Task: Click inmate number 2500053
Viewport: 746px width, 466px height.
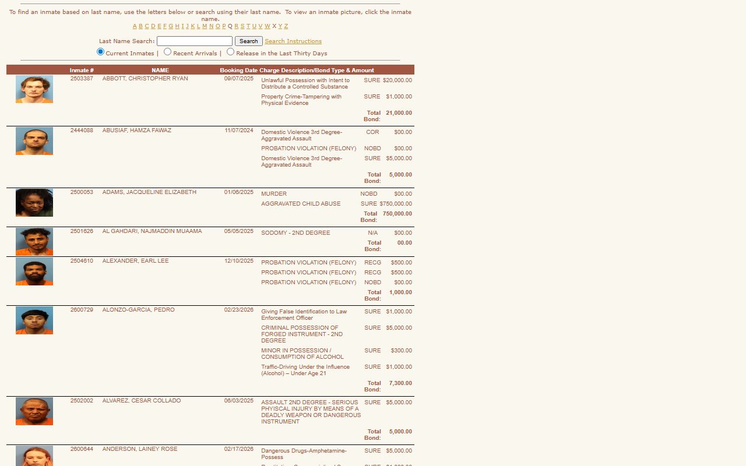Action: pos(82,192)
